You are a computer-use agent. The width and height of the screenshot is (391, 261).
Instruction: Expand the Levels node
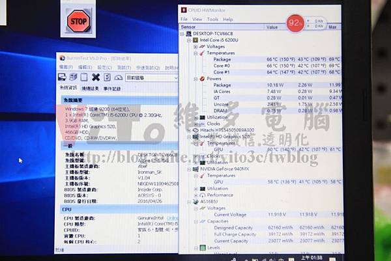point(195,248)
